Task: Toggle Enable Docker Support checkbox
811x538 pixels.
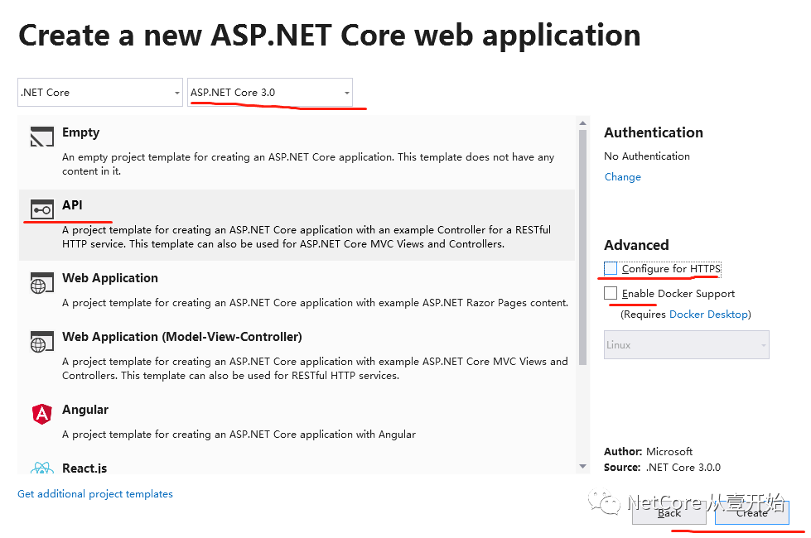Action: click(611, 293)
